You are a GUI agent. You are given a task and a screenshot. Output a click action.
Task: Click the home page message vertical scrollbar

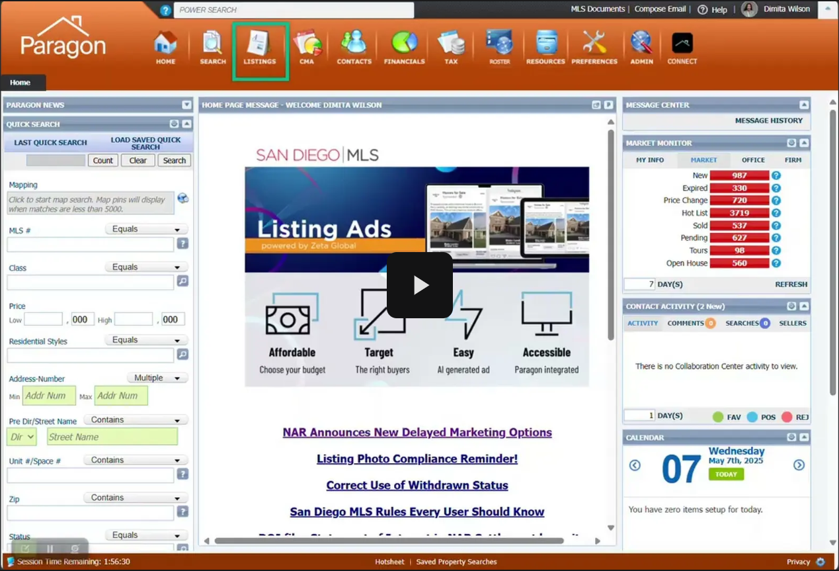[611, 236]
